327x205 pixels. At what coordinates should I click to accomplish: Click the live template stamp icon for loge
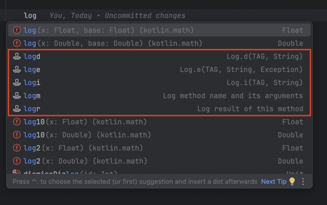tap(17, 70)
